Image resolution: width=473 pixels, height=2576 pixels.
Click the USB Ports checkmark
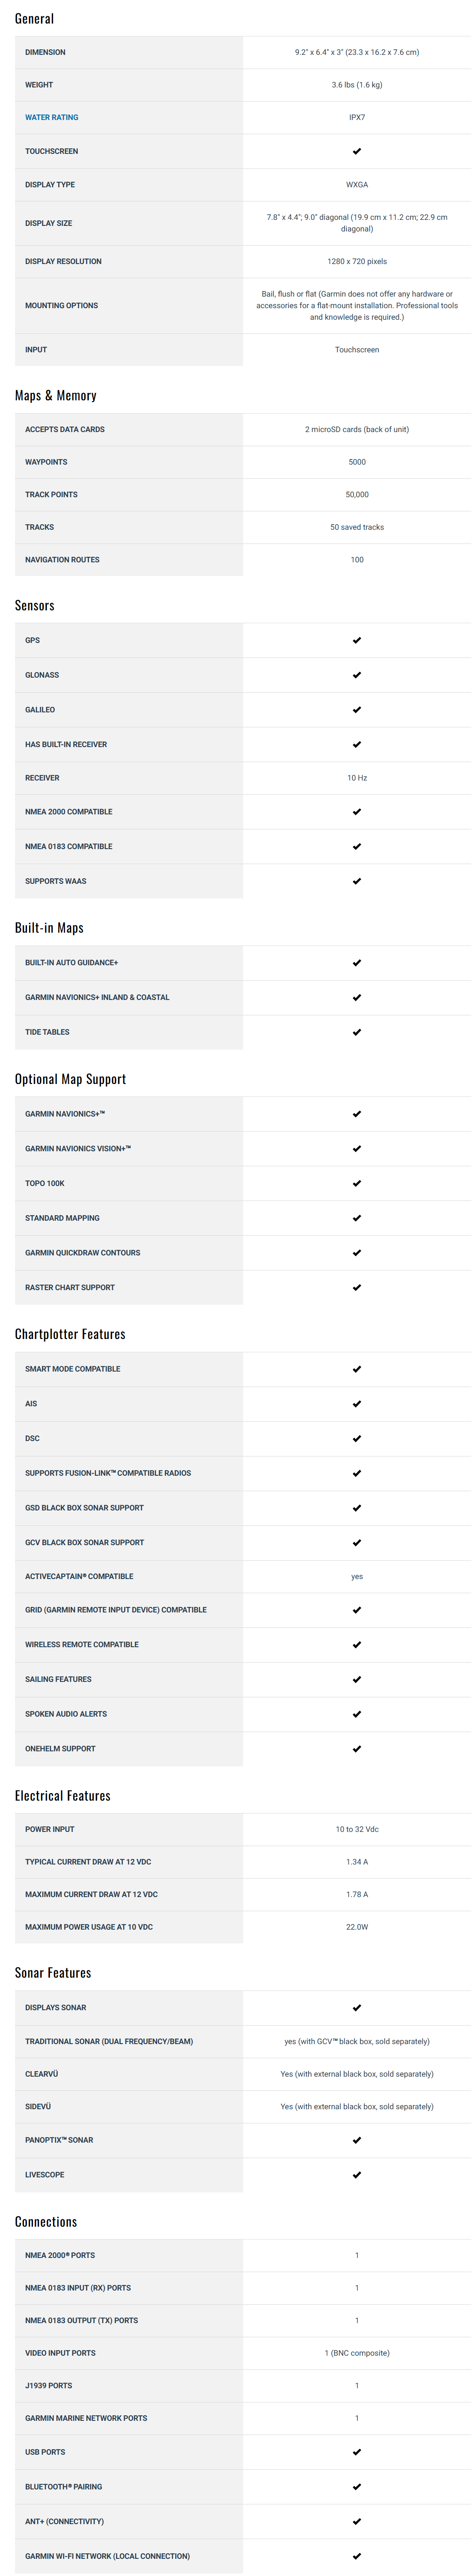(357, 2452)
